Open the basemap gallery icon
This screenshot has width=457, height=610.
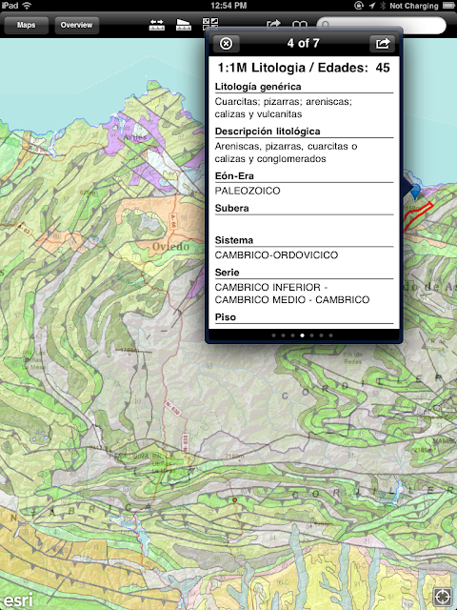tap(210, 23)
